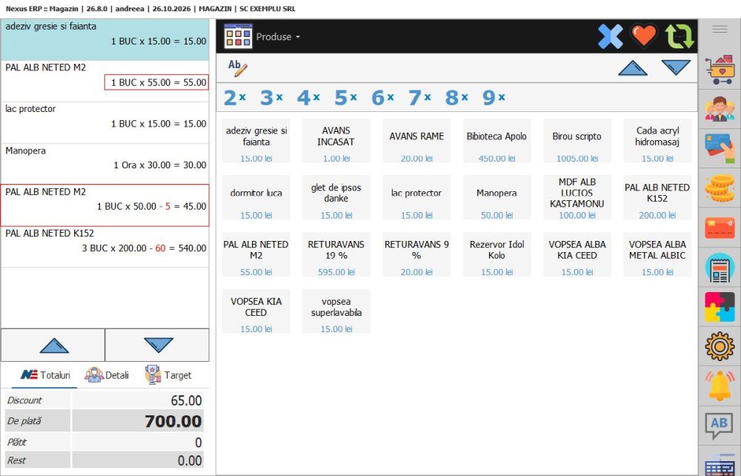Click the blue card payment sidebar icon
741x476 pixels.
point(720,148)
